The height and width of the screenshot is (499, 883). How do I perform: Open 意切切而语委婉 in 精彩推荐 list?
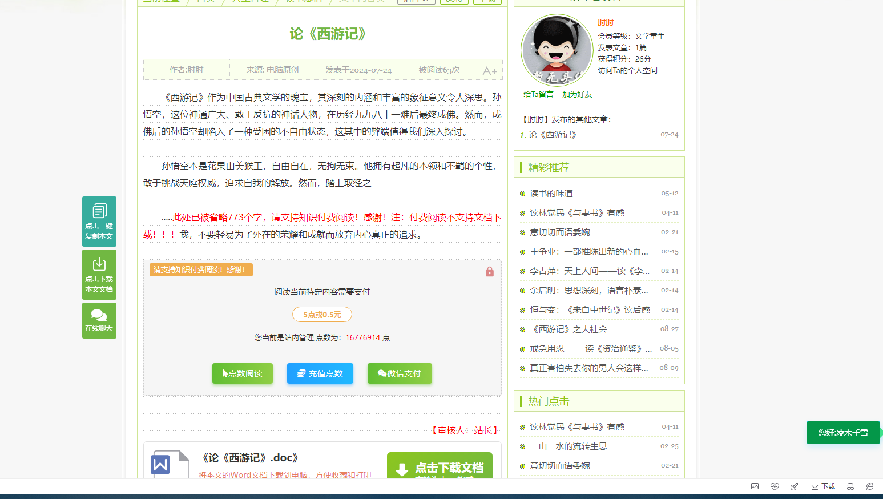560,232
